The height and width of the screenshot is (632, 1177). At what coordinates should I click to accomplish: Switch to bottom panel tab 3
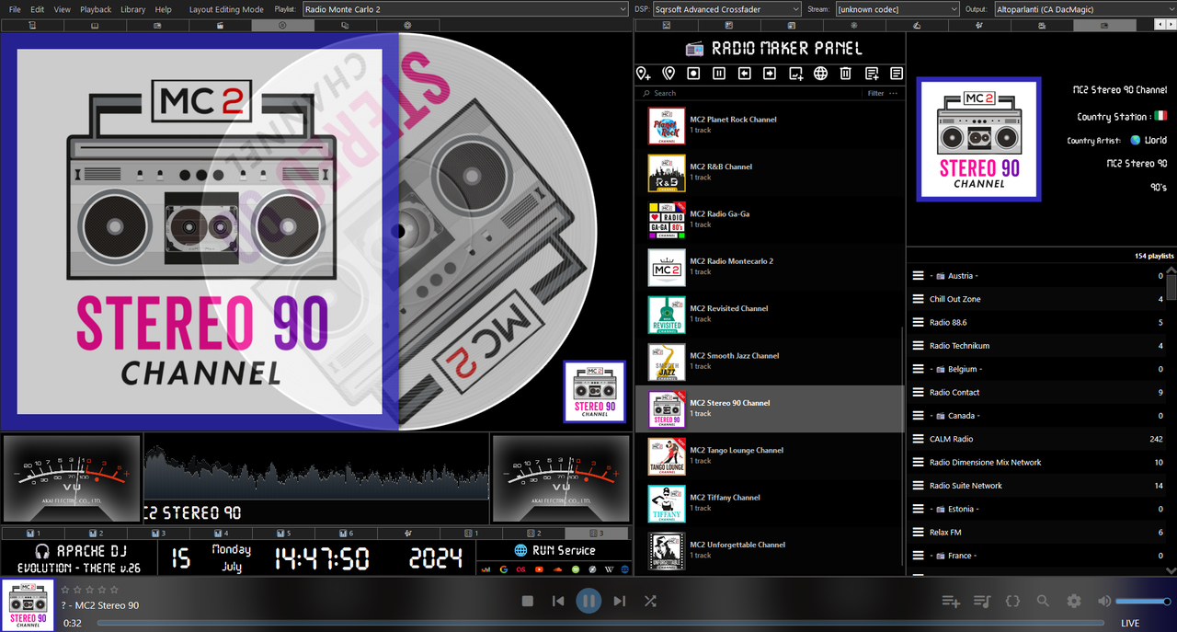(x=597, y=534)
